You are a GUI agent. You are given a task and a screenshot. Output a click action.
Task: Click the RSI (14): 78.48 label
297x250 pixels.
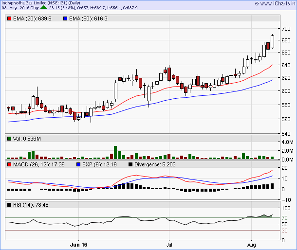pyautogui.click(x=31, y=205)
